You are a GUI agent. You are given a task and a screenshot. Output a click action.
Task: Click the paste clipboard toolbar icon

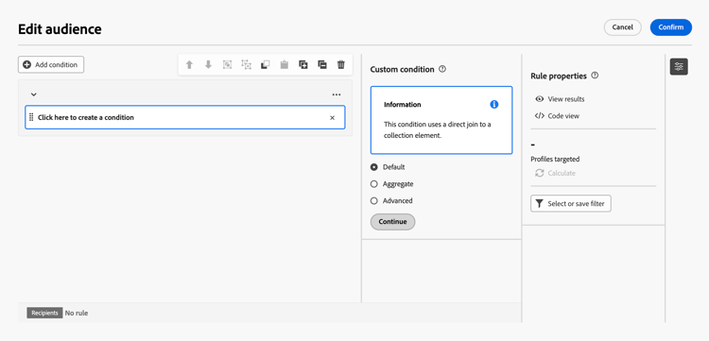pyautogui.click(x=284, y=65)
